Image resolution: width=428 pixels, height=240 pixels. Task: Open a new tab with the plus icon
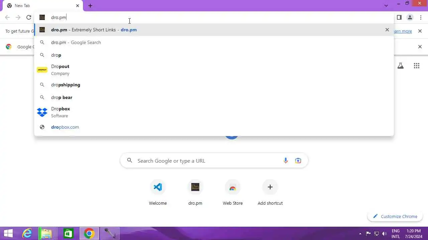pos(90,6)
